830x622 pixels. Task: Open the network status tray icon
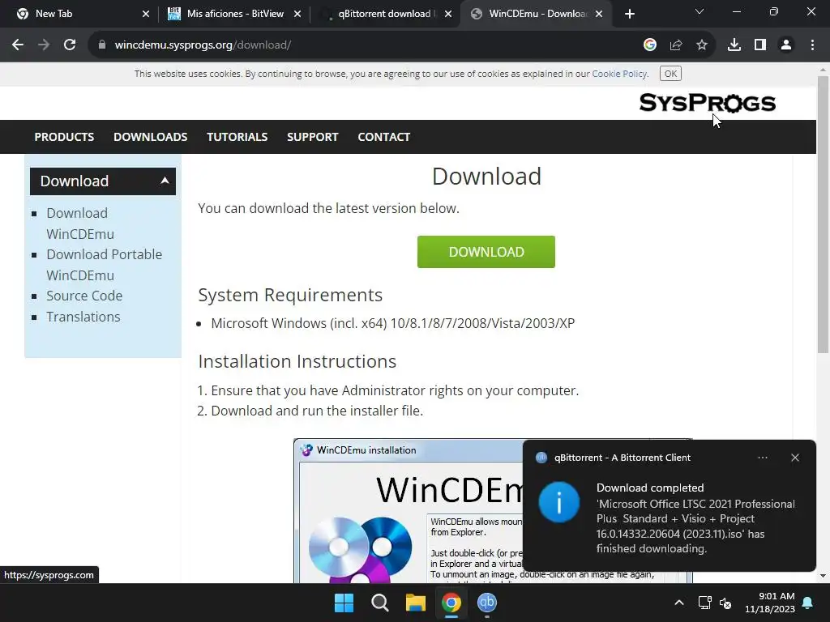coord(704,603)
